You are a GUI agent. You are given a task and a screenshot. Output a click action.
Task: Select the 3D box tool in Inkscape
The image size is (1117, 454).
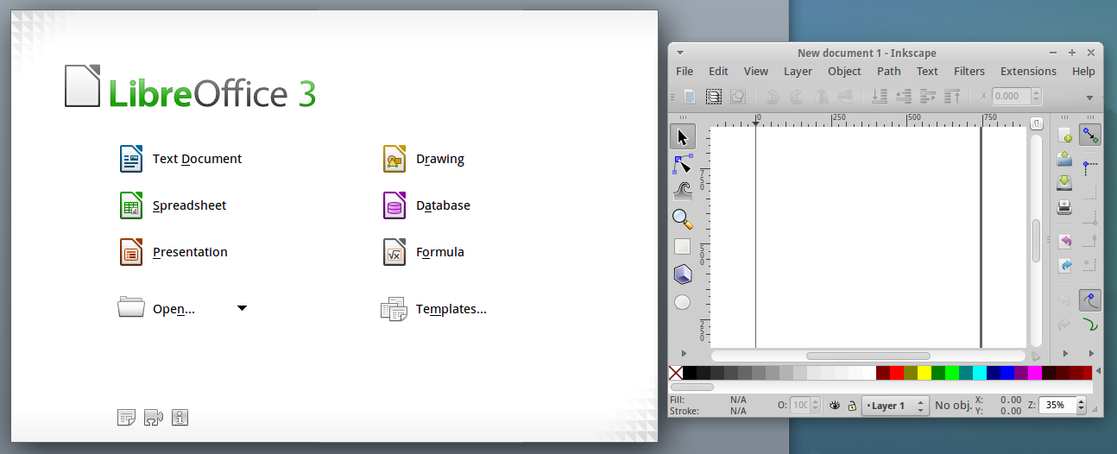click(x=682, y=274)
